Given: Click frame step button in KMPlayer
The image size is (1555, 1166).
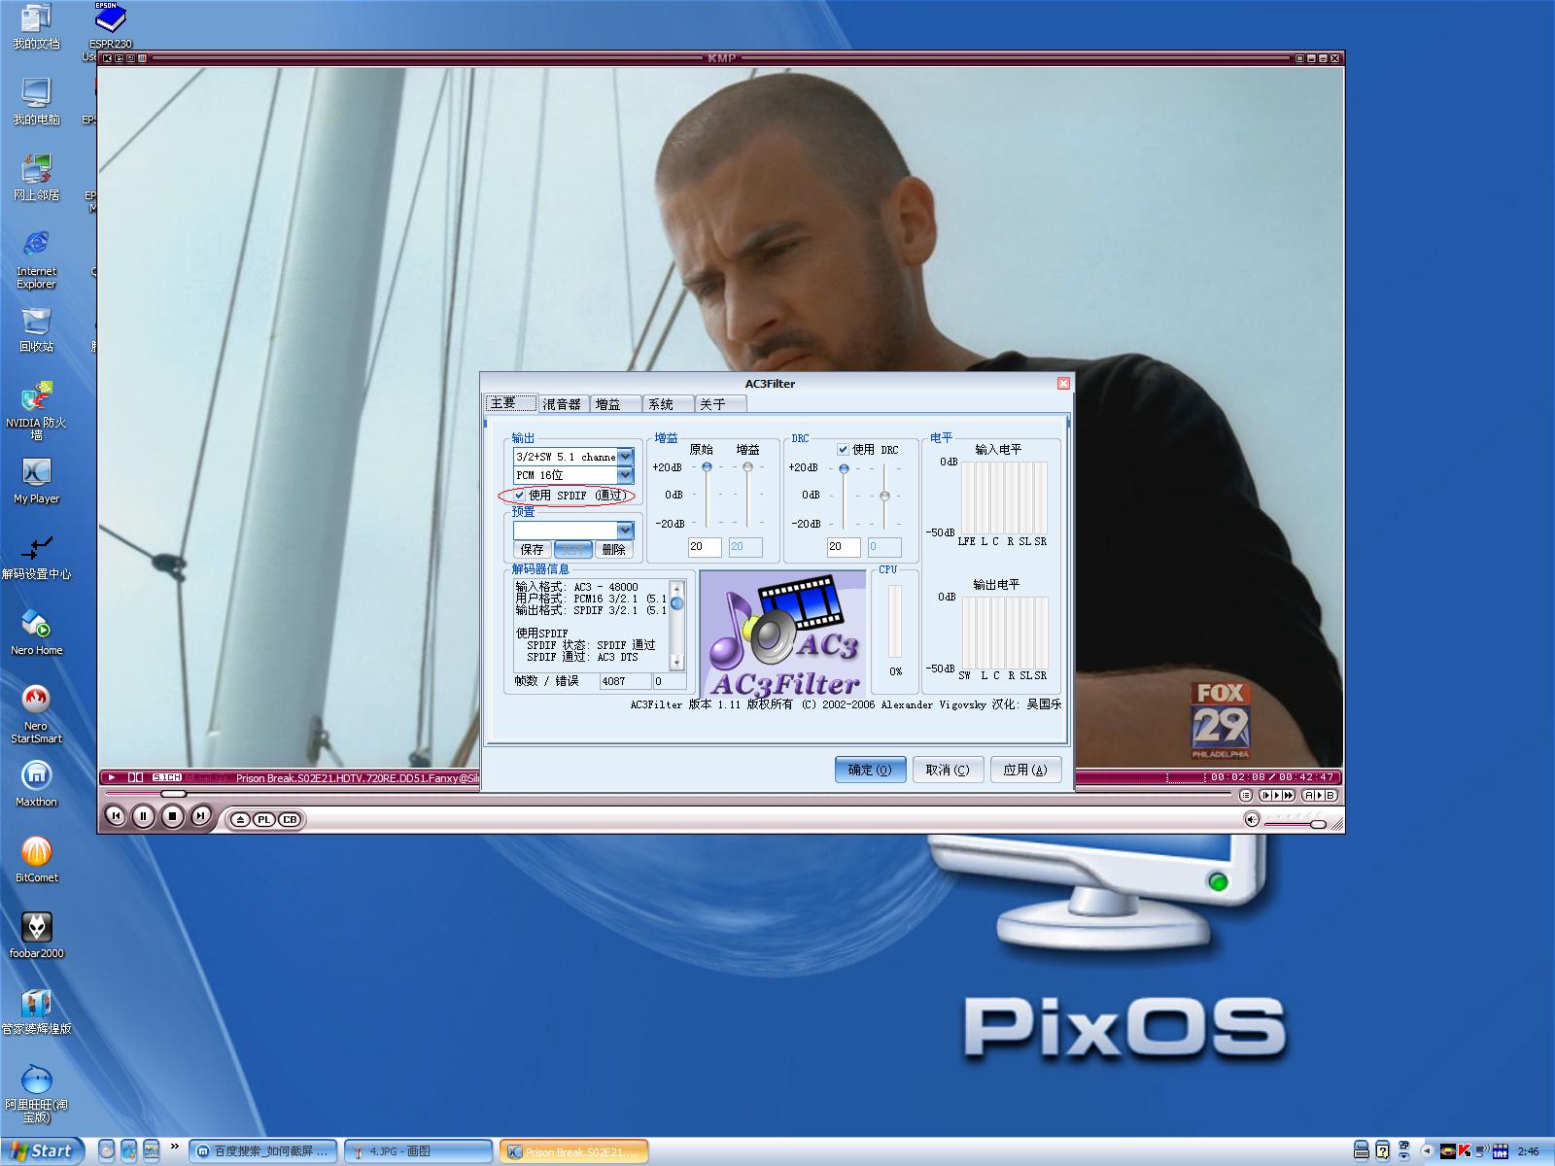Looking at the screenshot, I should pos(1267,795).
